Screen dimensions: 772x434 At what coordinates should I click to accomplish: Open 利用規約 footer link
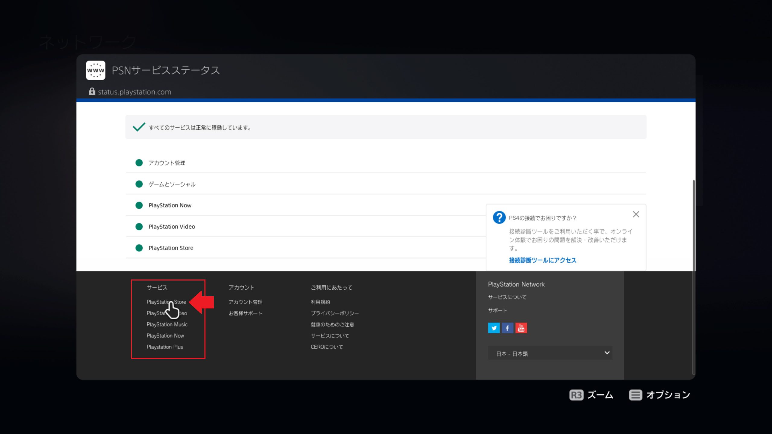[x=320, y=302]
